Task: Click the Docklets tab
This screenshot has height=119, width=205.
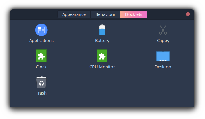Action: 133,14
